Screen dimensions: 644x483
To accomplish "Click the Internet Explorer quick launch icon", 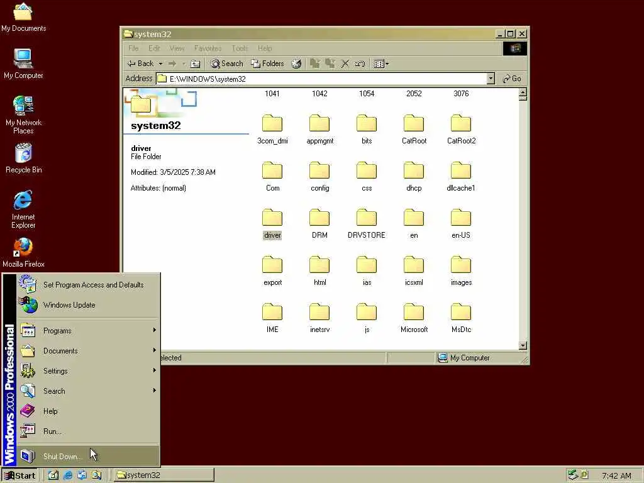I will coord(68,475).
